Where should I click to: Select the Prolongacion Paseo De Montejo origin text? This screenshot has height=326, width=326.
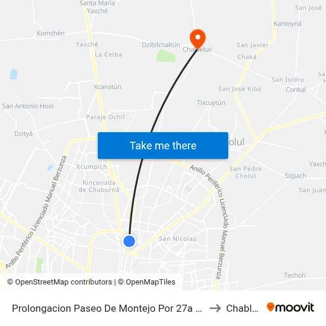click(x=107, y=308)
